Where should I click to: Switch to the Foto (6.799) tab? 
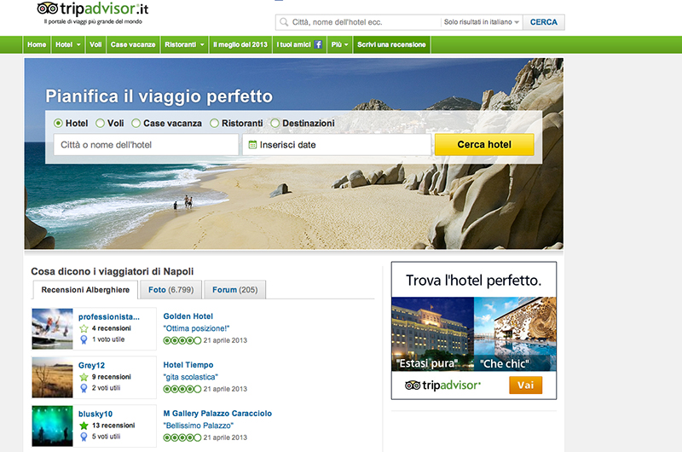tap(171, 290)
